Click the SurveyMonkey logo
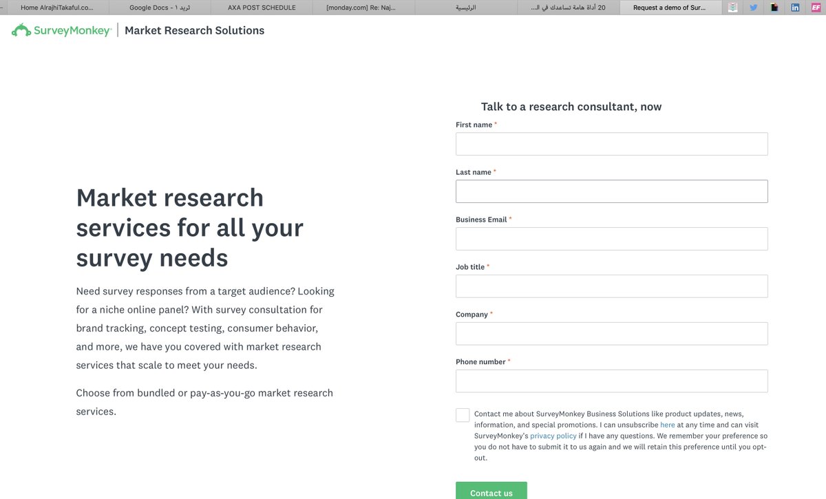The width and height of the screenshot is (826, 499). (x=61, y=30)
